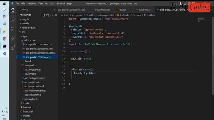214x120 pixels.
Task: Select add-product.component.ts in the tree
Action: 38,57
